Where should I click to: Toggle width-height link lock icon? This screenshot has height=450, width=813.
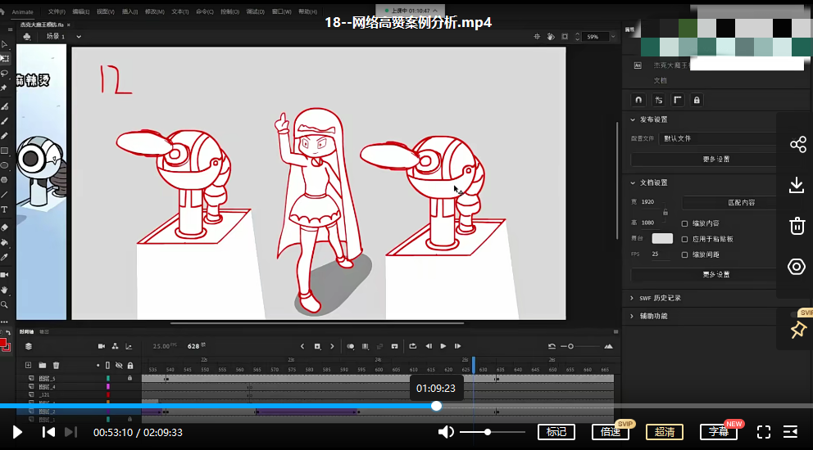[x=665, y=212]
